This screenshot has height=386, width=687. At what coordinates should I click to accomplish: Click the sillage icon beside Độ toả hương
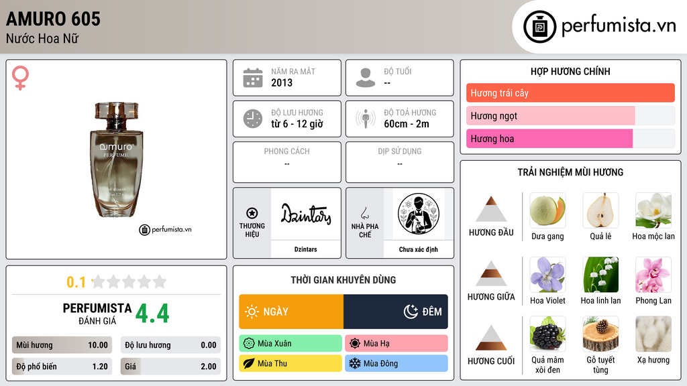coord(366,119)
